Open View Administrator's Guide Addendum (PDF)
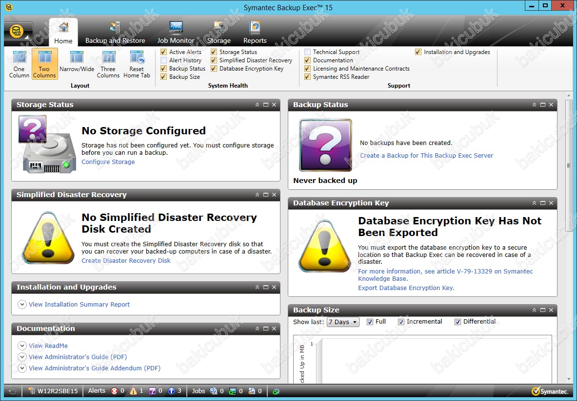This screenshot has width=577, height=401. (x=95, y=368)
